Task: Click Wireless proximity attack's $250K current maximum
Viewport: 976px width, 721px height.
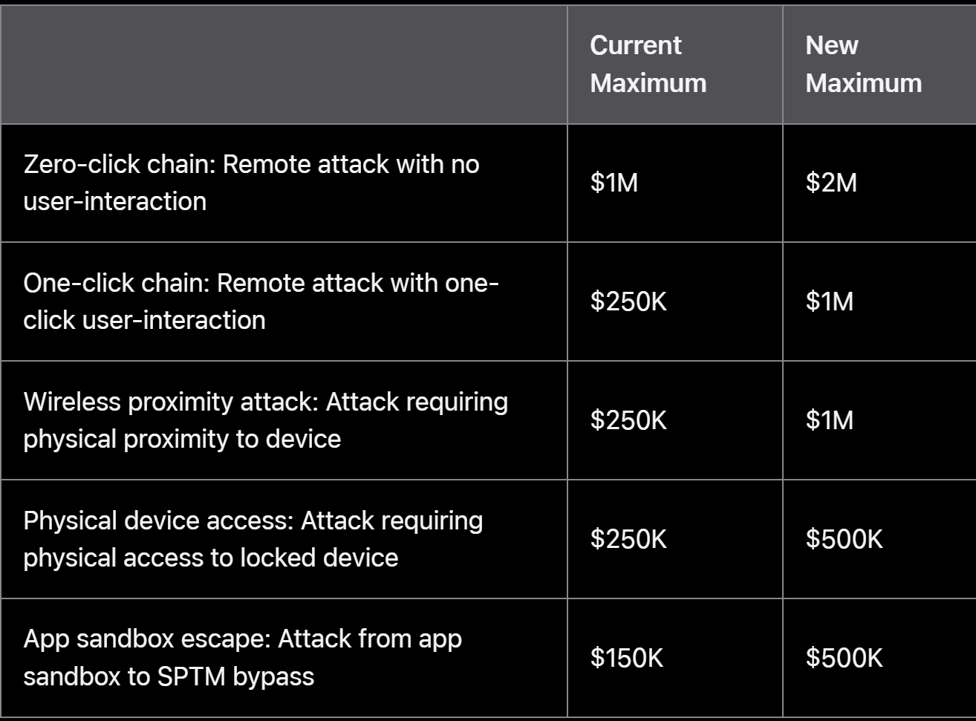Action: (628, 420)
